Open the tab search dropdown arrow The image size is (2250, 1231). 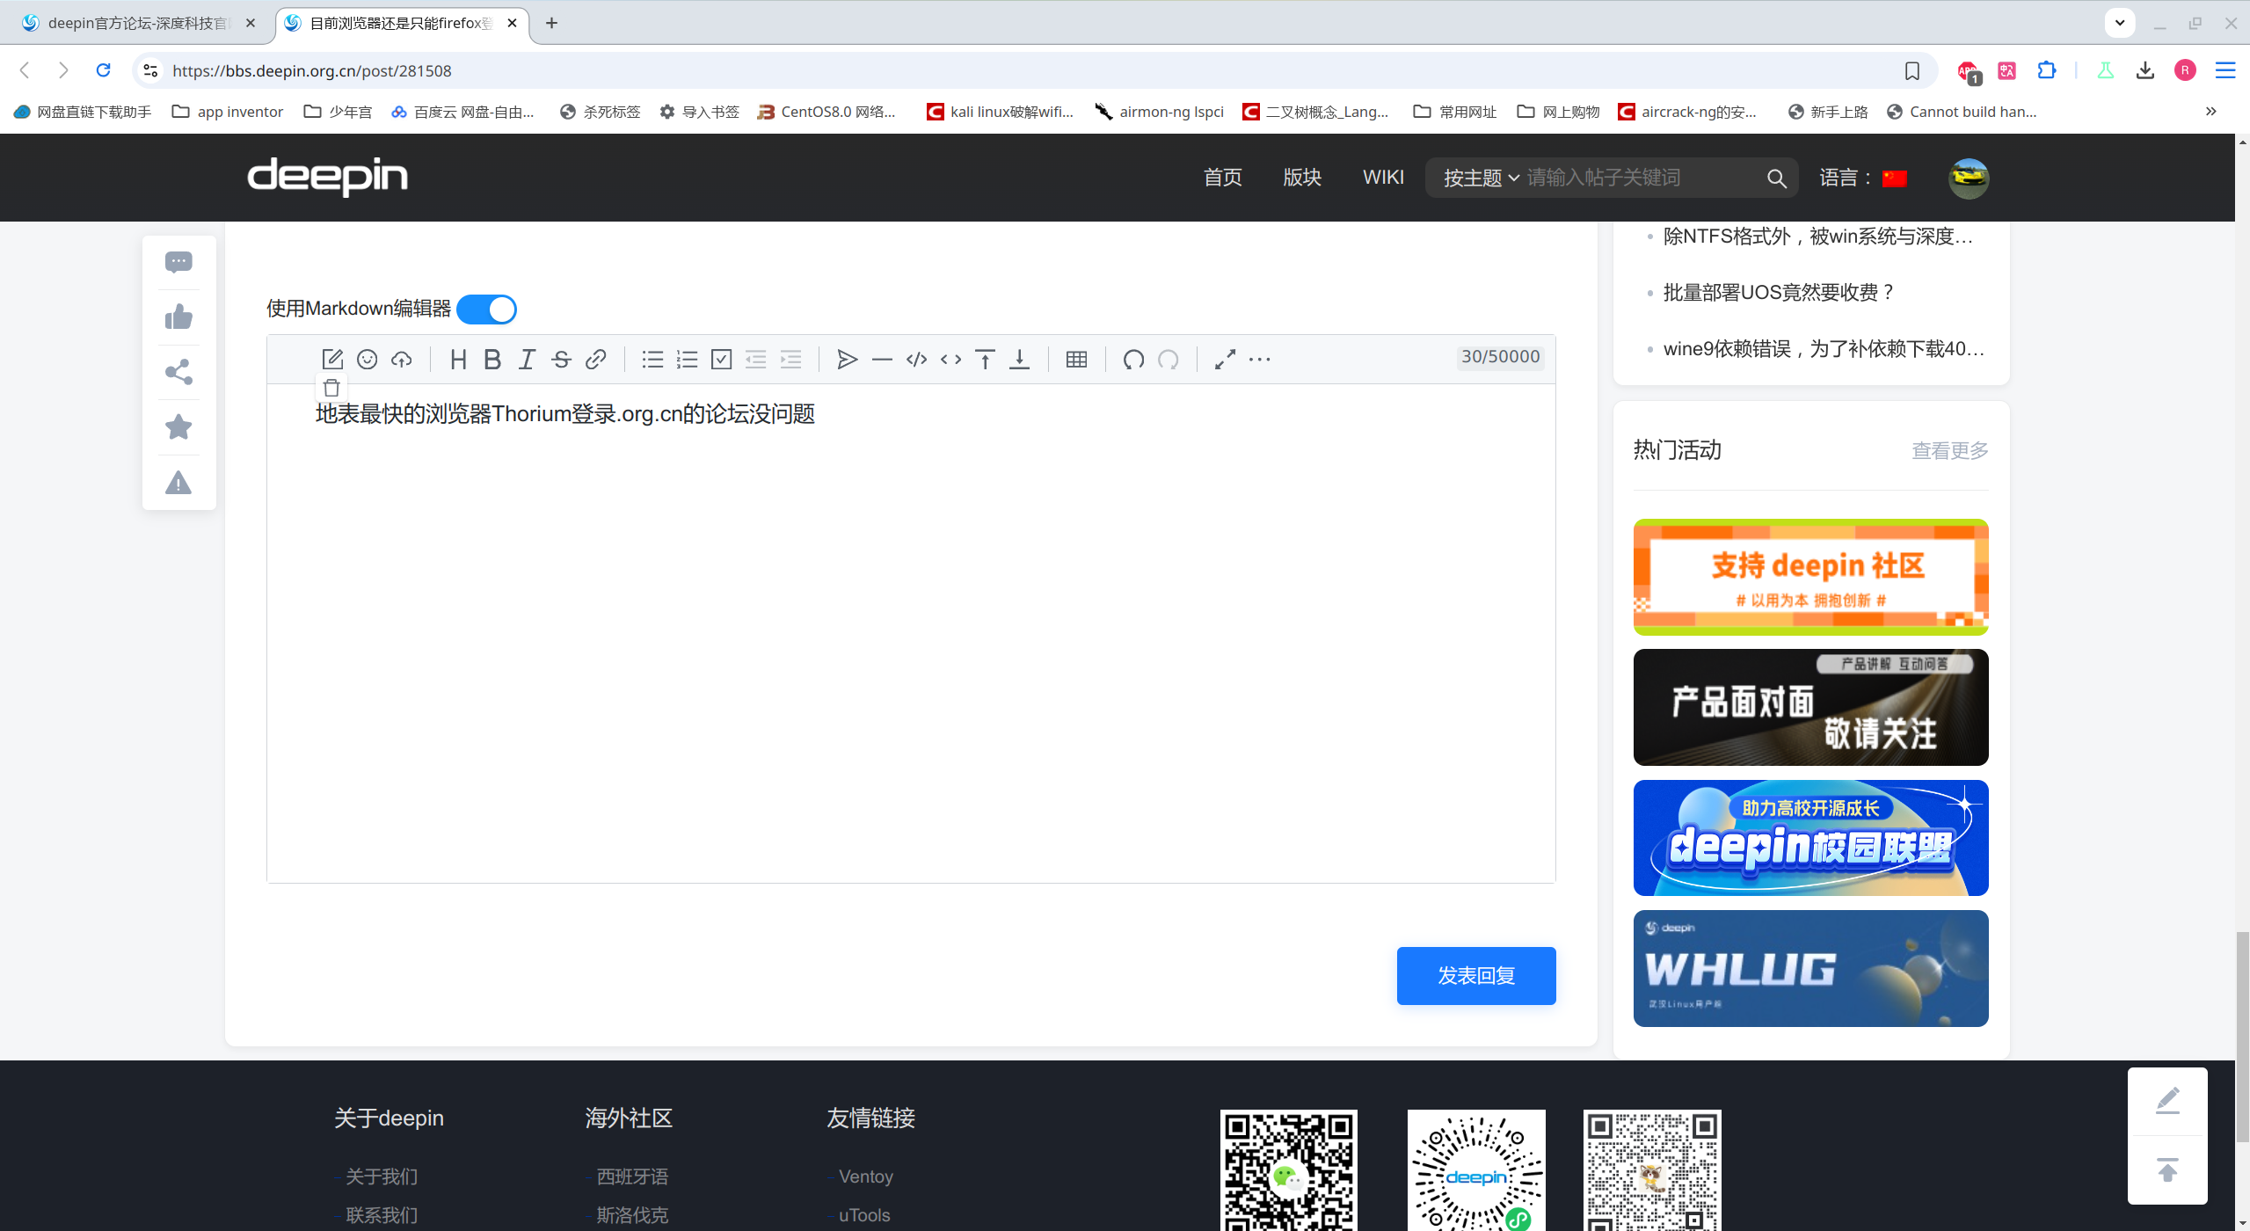pyautogui.click(x=2120, y=23)
